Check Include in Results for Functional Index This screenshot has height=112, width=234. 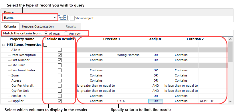[60, 70]
